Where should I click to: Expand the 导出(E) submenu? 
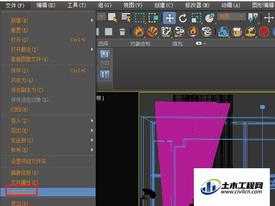(x=48, y=130)
